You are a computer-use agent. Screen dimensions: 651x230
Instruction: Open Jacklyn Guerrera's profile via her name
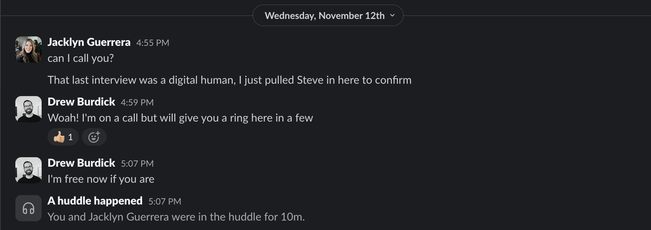[x=89, y=42]
